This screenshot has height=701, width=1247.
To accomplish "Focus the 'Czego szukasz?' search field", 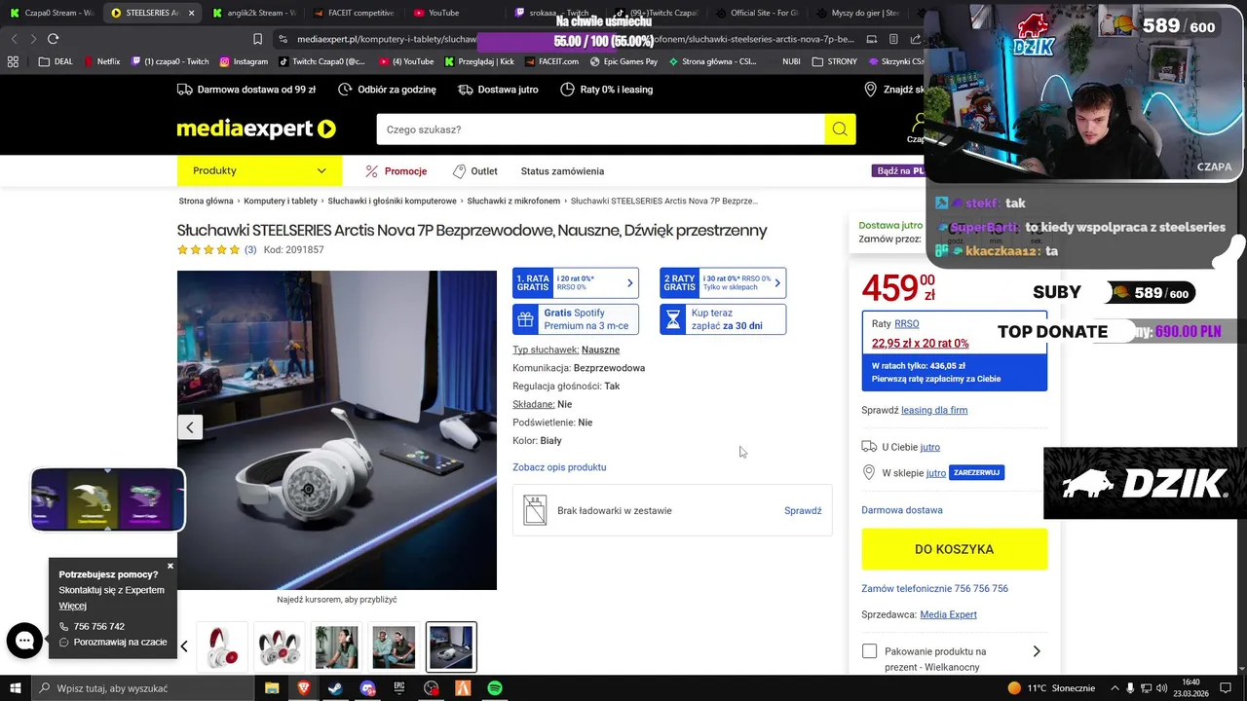I will click(600, 129).
